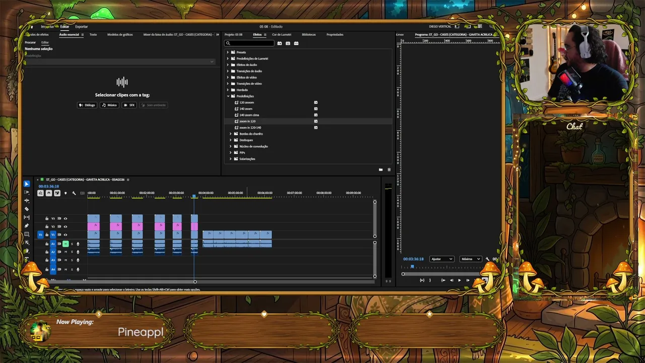The width and height of the screenshot is (645, 363).
Task: Toggle lock on track A3
Action: [47, 260]
